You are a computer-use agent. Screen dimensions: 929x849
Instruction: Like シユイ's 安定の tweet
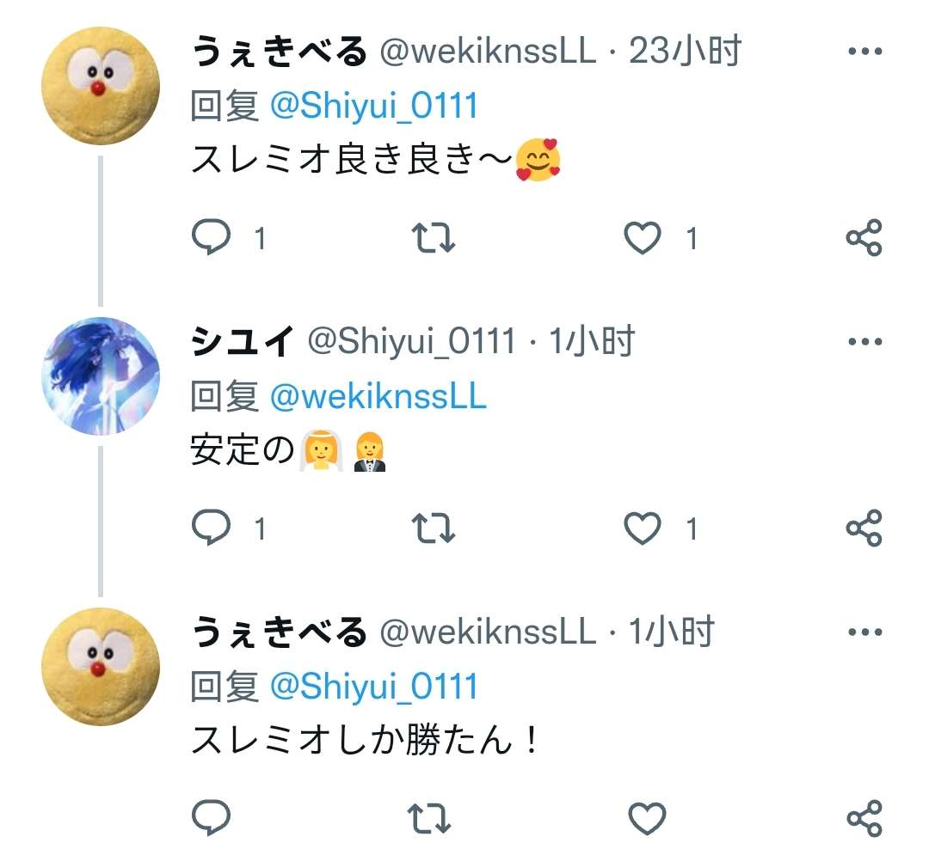pos(643,528)
